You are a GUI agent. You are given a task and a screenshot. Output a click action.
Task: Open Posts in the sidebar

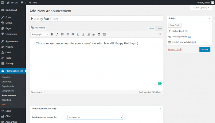[x=13, y=17]
